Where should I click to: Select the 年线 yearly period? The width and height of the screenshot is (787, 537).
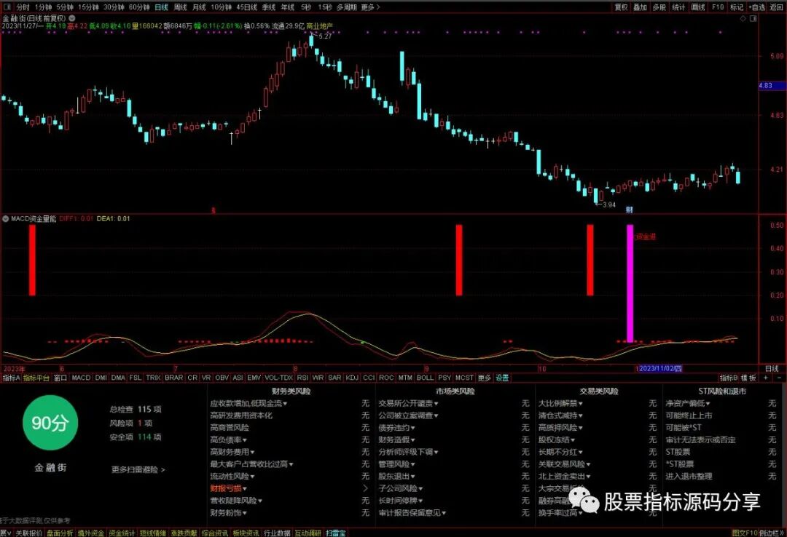click(x=288, y=7)
